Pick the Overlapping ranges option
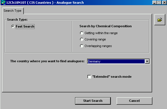Viewport: 167px width, 109px height. 82,46
